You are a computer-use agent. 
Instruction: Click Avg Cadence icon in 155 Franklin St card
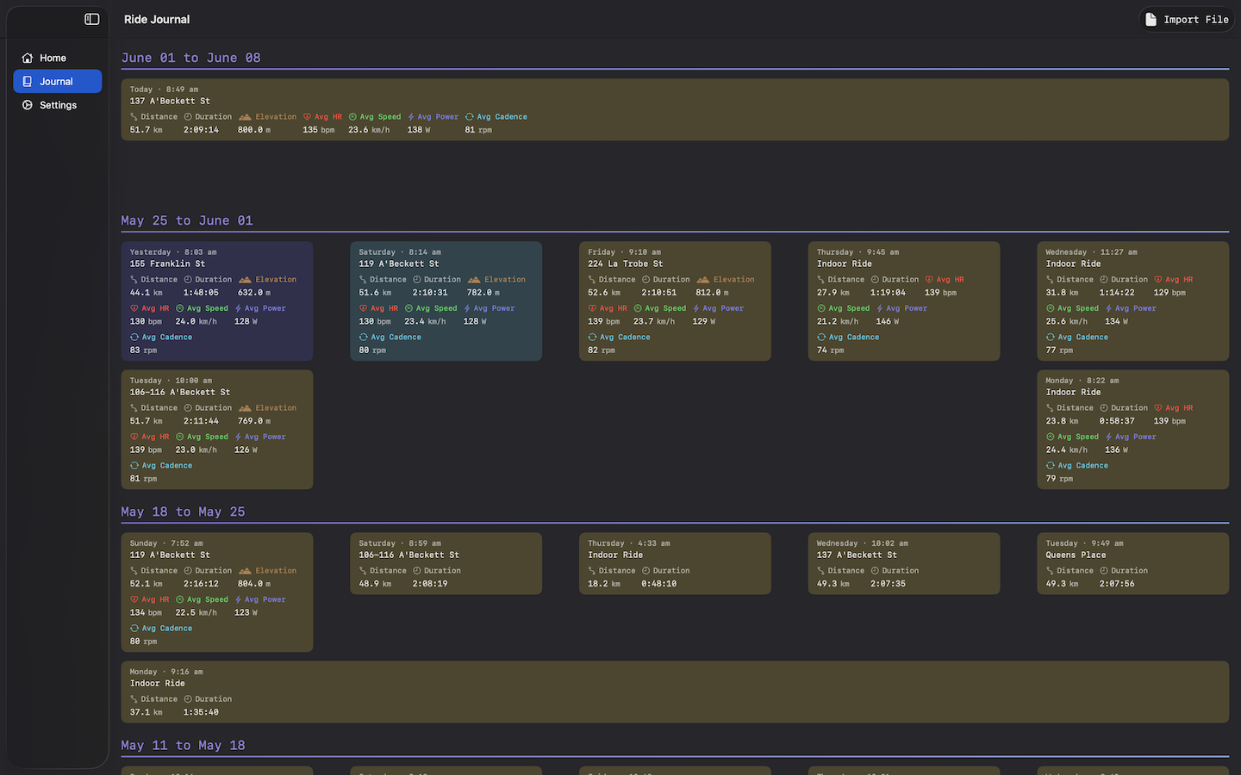point(134,337)
